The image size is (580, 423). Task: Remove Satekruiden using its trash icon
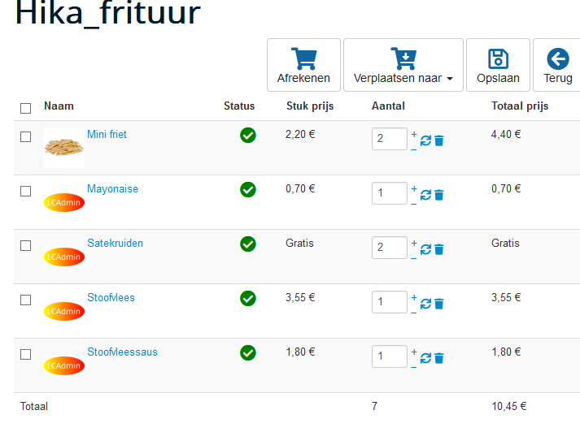pyautogui.click(x=439, y=249)
